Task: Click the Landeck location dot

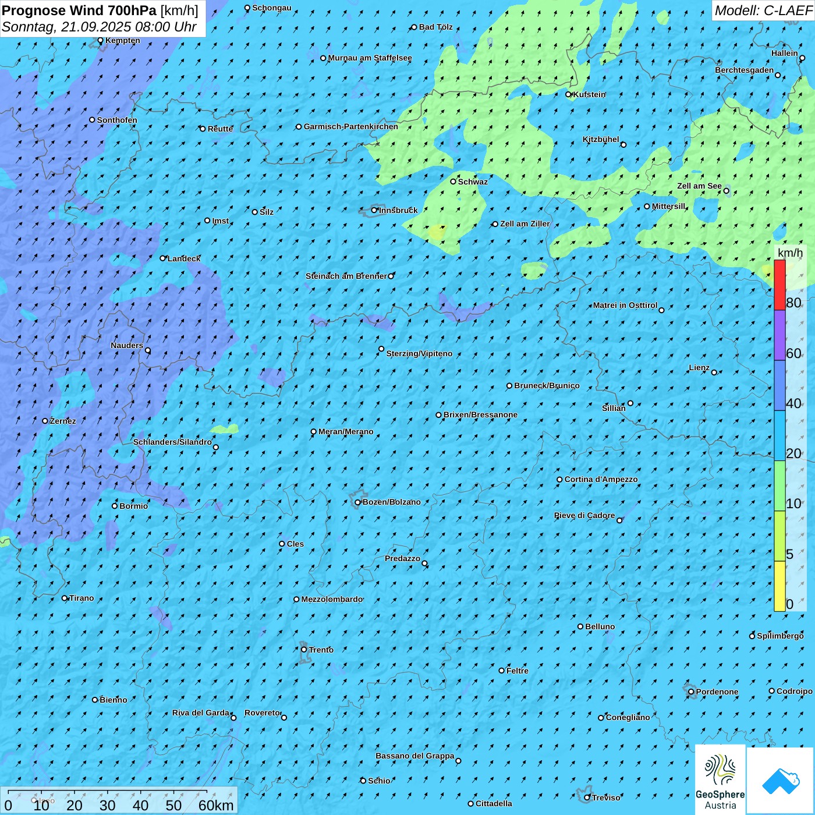Action: 163,258
